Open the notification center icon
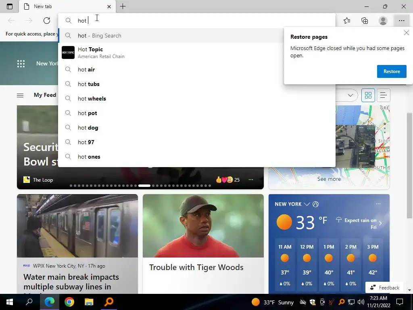 400,302
